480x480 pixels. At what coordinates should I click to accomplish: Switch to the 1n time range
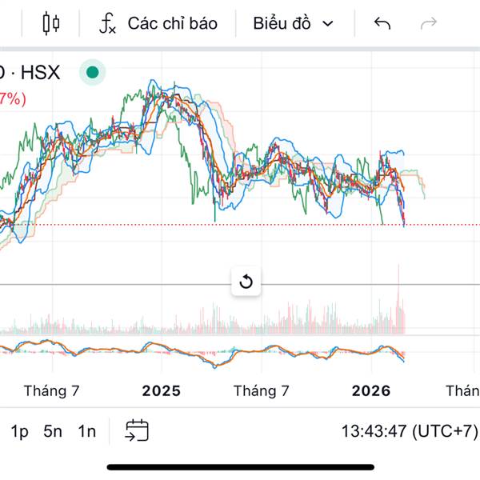[x=86, y=431]
